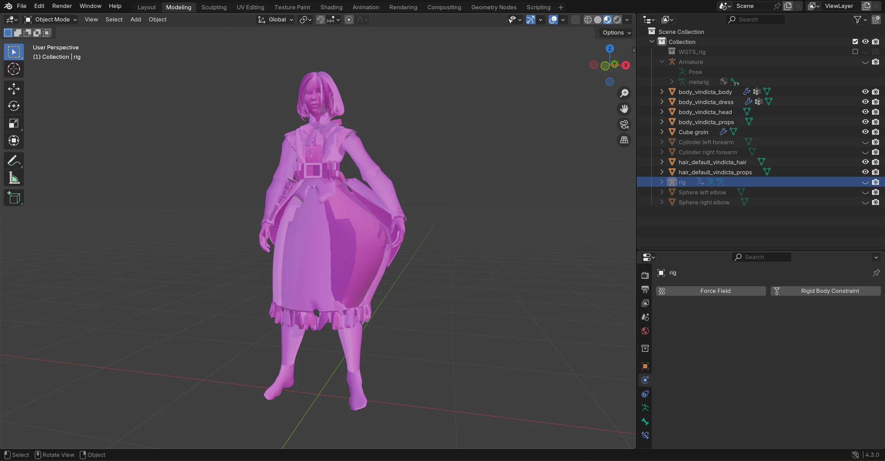Open the Render menu
The width and height of the screenshot is (885, 461).
pos(62,6)
